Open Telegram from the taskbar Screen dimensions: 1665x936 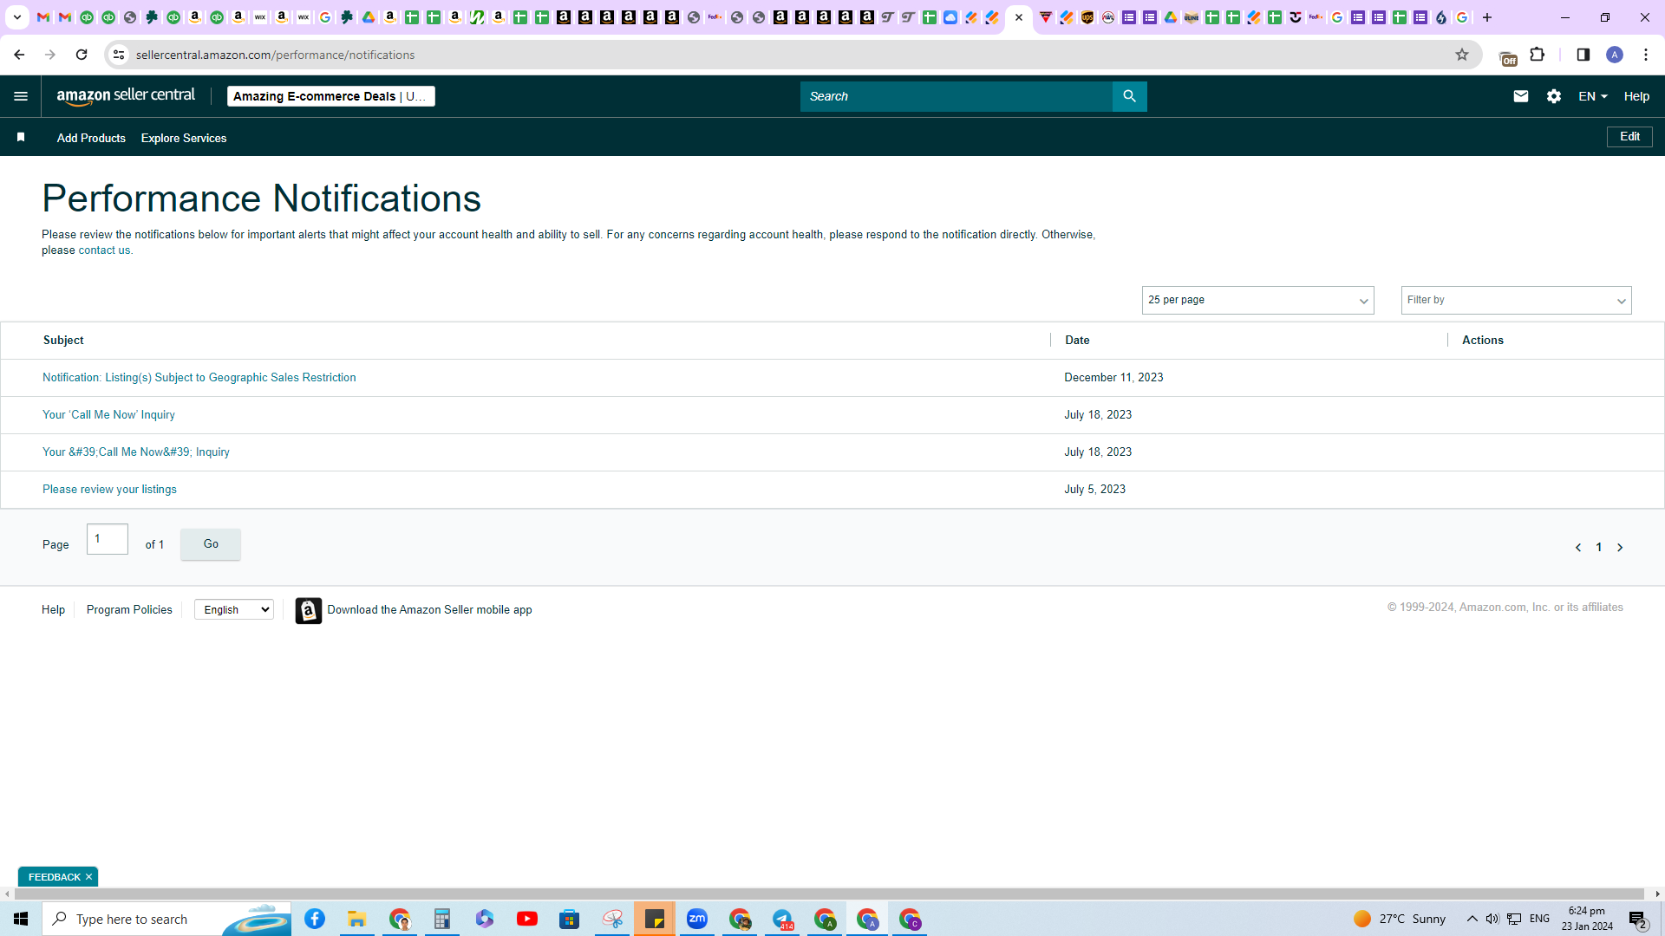pos(782,919)
